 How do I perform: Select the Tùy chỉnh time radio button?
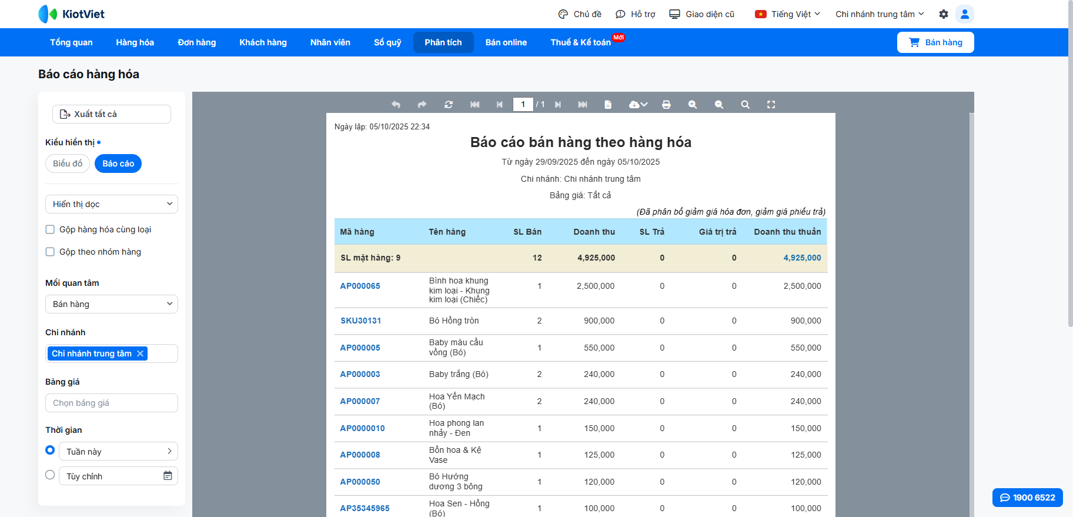point(50,475)
